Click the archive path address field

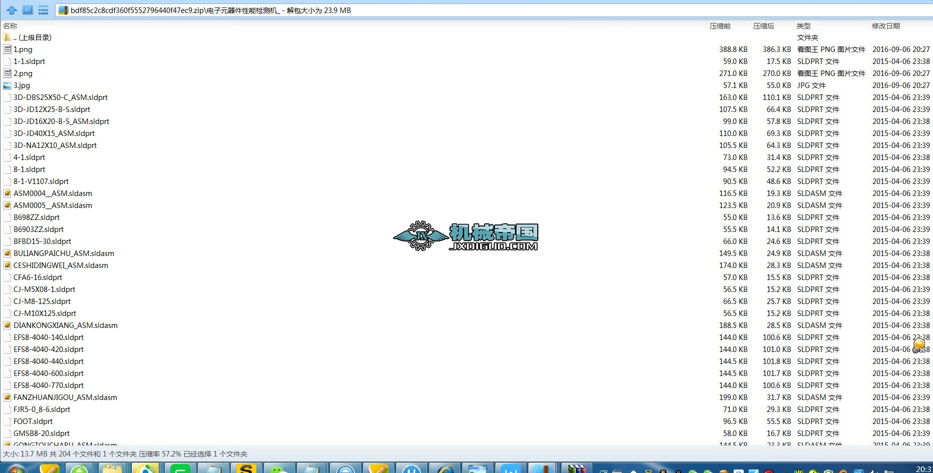click(x=493, y=10)
